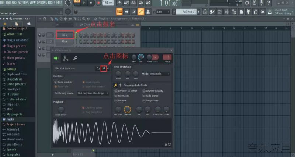Click the open folder icon beside Kick Basic

[98, 68]
